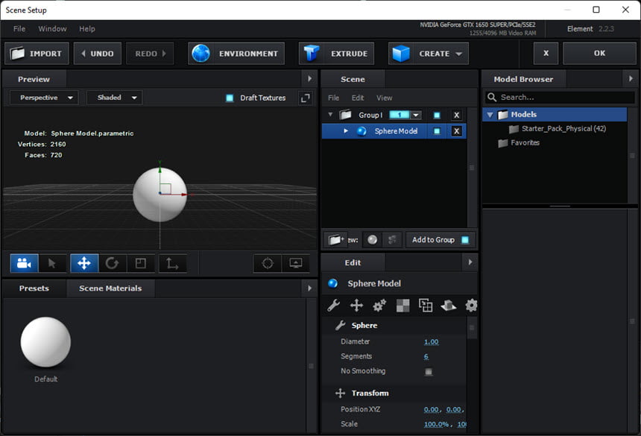Select the arrow selection tool

[x=52, y=263]
